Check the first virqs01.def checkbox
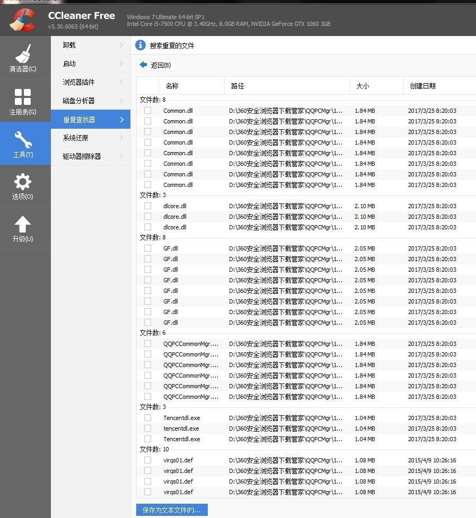Image resolution: width=476 pixels, height=518 pixels. pyautogui.click(x=147, y=460)
